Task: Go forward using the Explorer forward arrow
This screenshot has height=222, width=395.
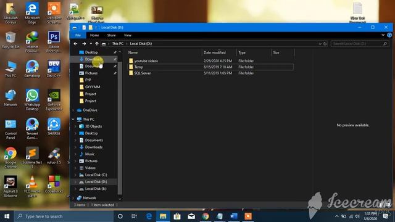Action: (x=84, y=44)
